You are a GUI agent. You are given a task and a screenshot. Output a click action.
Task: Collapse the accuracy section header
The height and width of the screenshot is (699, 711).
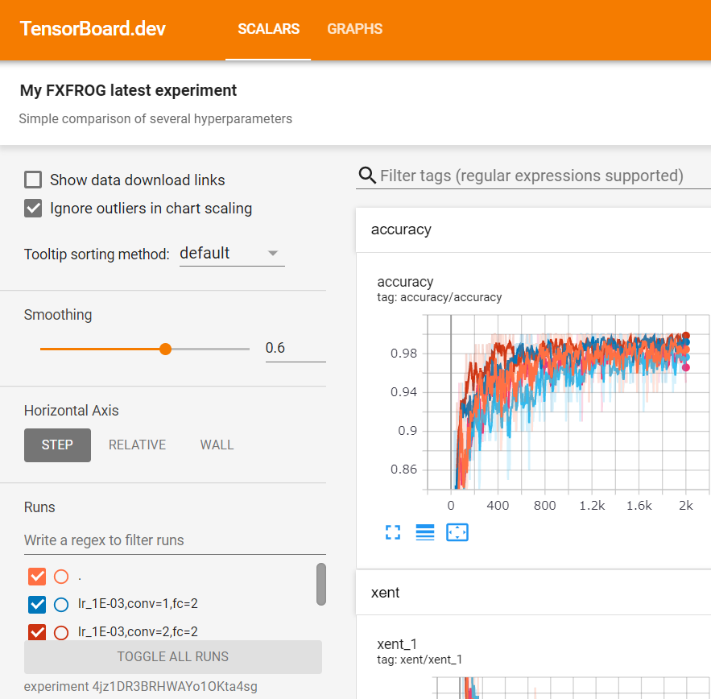pyautogui.click(x=401, y=230)
